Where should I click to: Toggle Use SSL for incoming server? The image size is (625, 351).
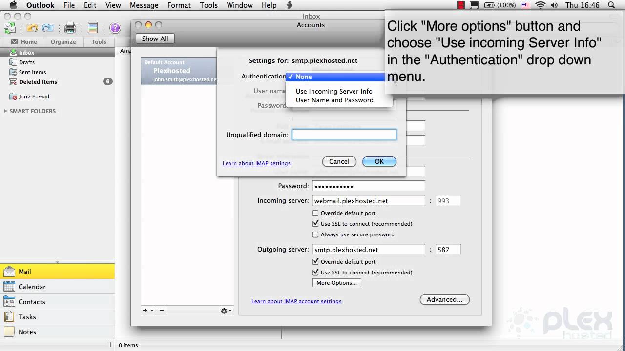tap(315, 224)
